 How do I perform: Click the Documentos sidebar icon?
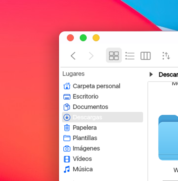tap(67, 107)
